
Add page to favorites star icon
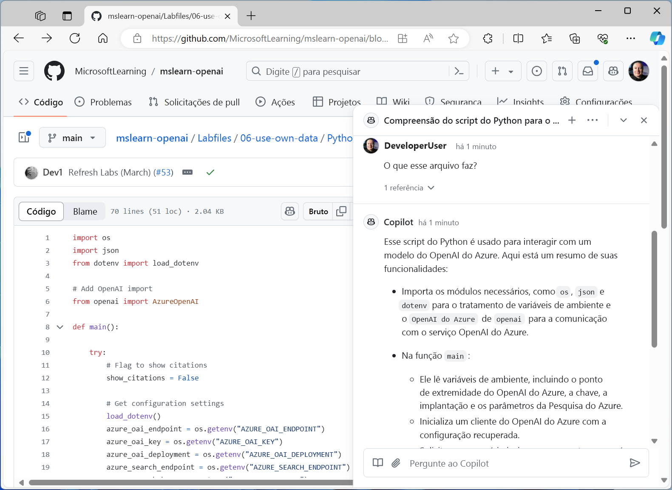point(454,39)
